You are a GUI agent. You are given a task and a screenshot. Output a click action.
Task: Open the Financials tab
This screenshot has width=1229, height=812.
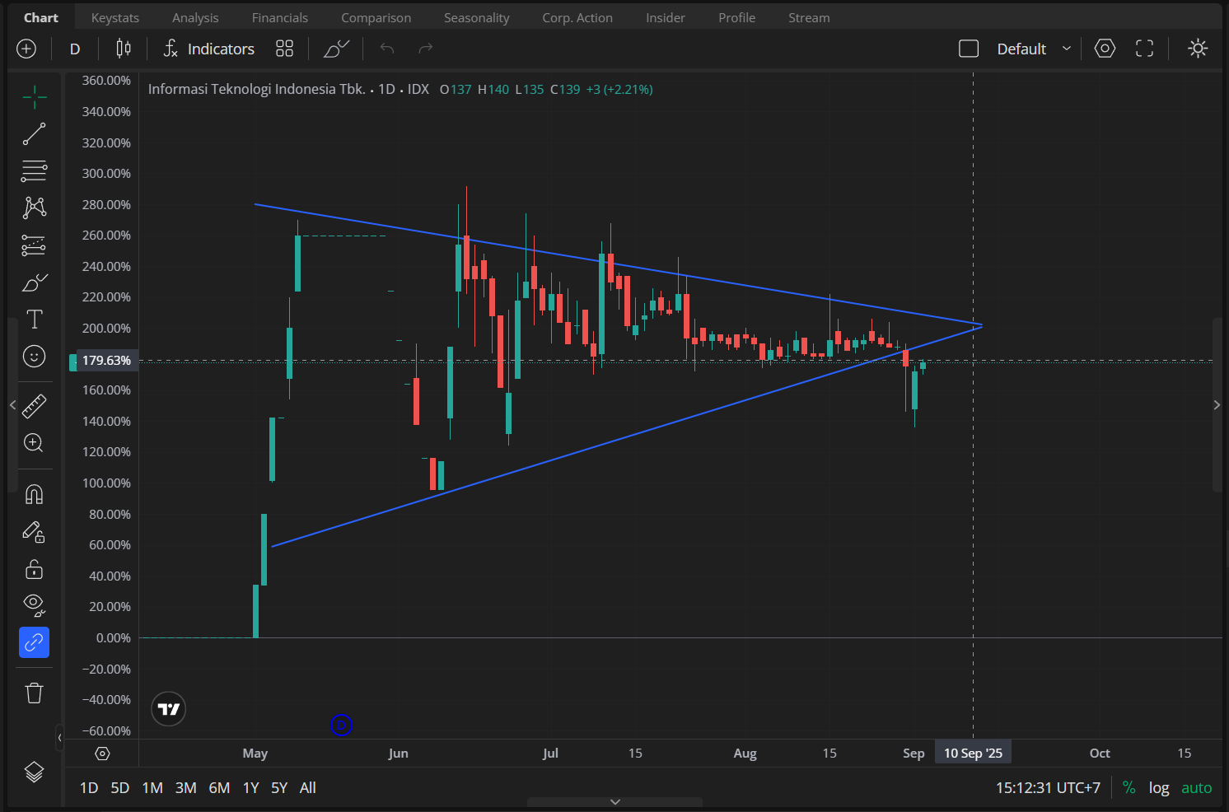pos(280,17)
